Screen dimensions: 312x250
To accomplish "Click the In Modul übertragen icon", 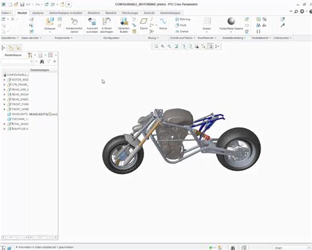I will click(x=107, y=22).
